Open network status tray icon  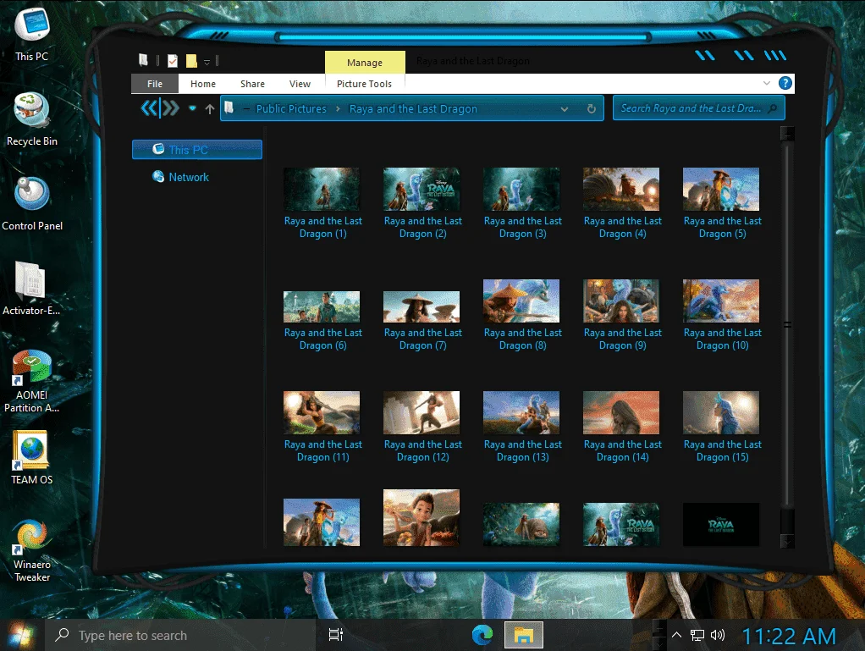pyautogui.click(x=697, y=635)
